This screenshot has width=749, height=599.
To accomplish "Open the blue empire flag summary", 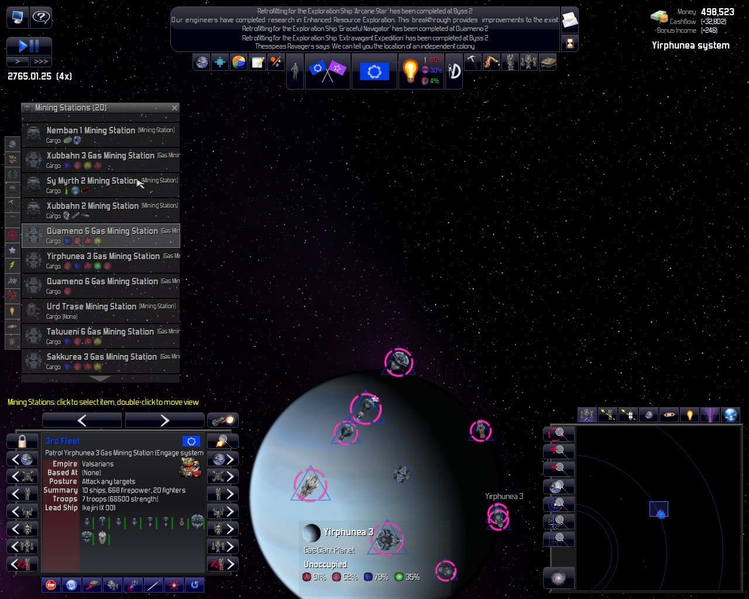I will tap(374, 71).
